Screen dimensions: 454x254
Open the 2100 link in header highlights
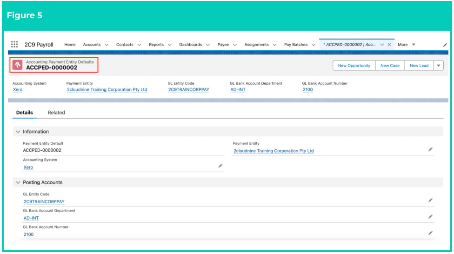(x=307, y=90)
